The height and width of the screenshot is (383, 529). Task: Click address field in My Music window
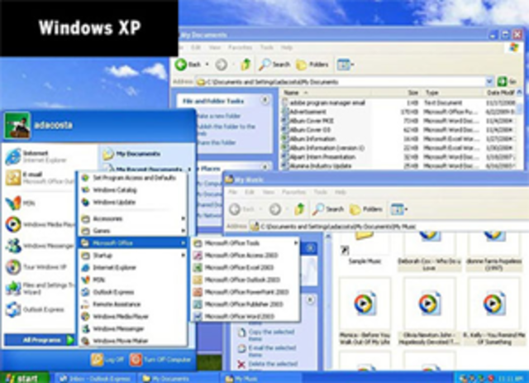[388, 227]
